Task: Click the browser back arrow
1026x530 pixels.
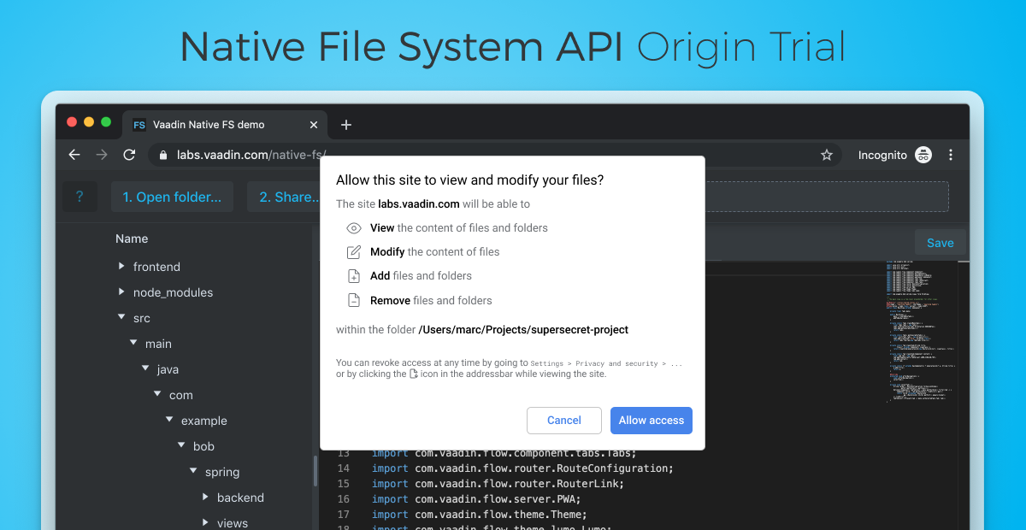Action: (74, 155)
